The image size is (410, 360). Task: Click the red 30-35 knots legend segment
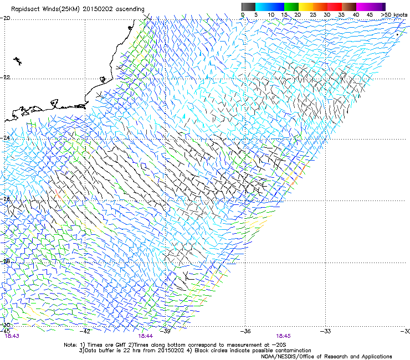click(x=335, y=7)
